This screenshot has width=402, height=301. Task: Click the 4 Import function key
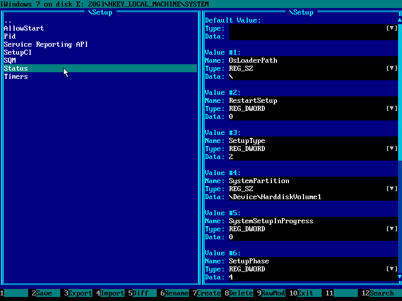pos(110,293)
